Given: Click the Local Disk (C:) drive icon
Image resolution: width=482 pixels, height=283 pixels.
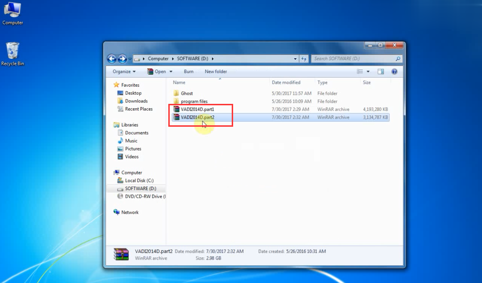Looking at the screenshot, I should 120,181.
